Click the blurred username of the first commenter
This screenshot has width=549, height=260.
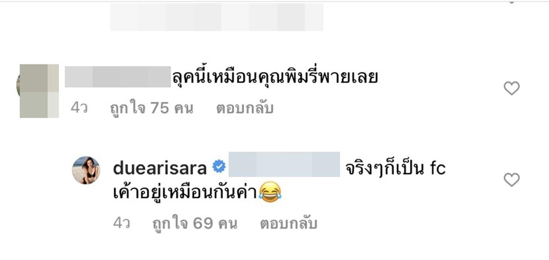pos(118,77)
